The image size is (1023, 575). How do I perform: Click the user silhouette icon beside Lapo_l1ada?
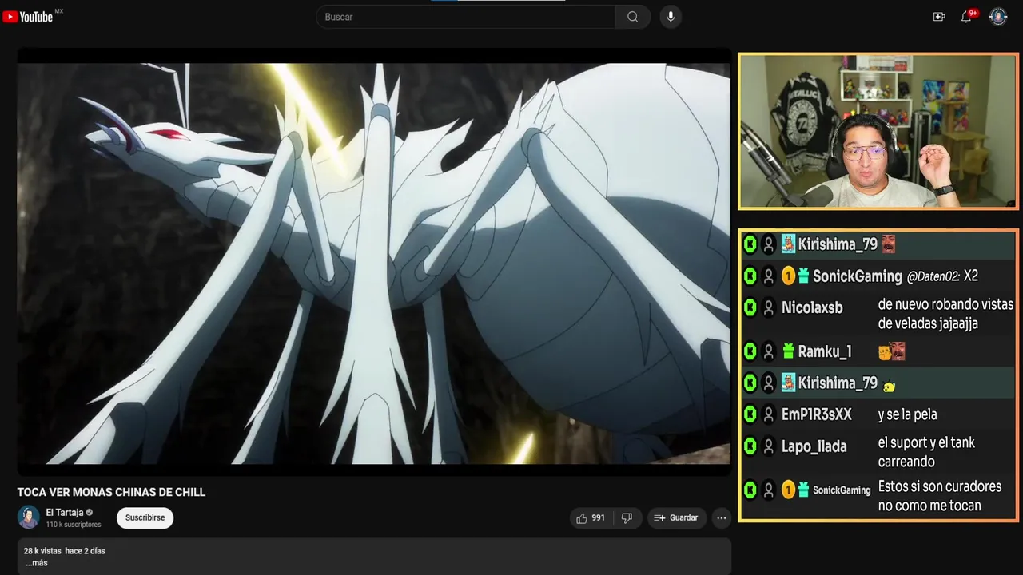tap(769, 446)
